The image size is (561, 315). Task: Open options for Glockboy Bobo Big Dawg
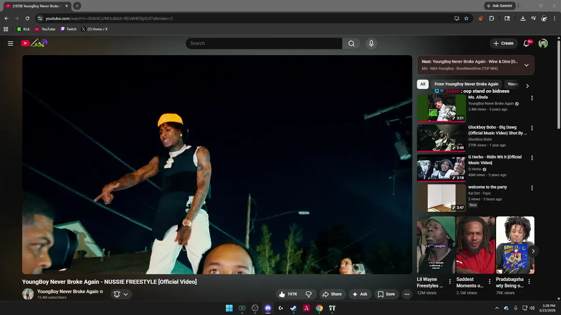click(x=532, y=128)
